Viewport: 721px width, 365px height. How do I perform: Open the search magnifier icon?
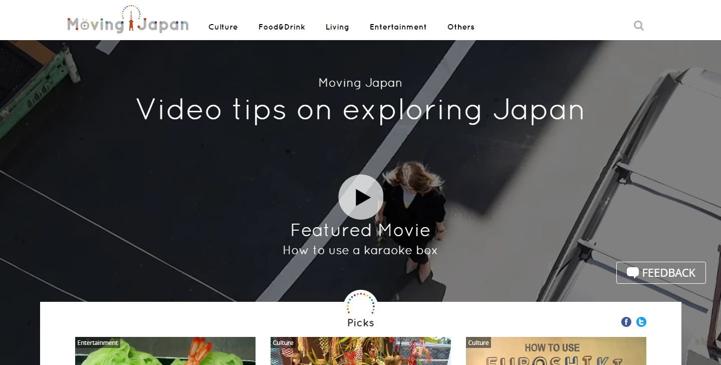[638, 26]
